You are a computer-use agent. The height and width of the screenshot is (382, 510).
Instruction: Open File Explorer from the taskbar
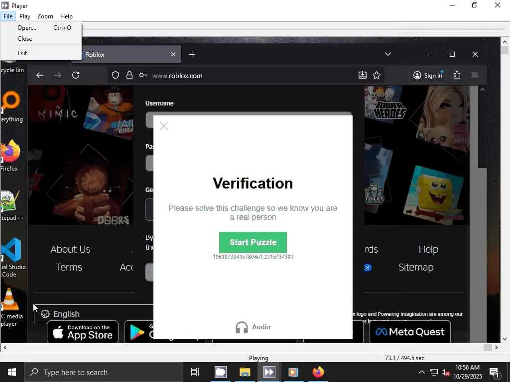245,372
